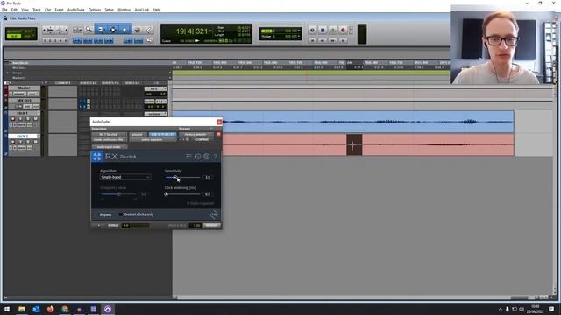Open the edit mode selector in top-left display
Viewport: 561px width, 315px height.
(x=21, y=34)
